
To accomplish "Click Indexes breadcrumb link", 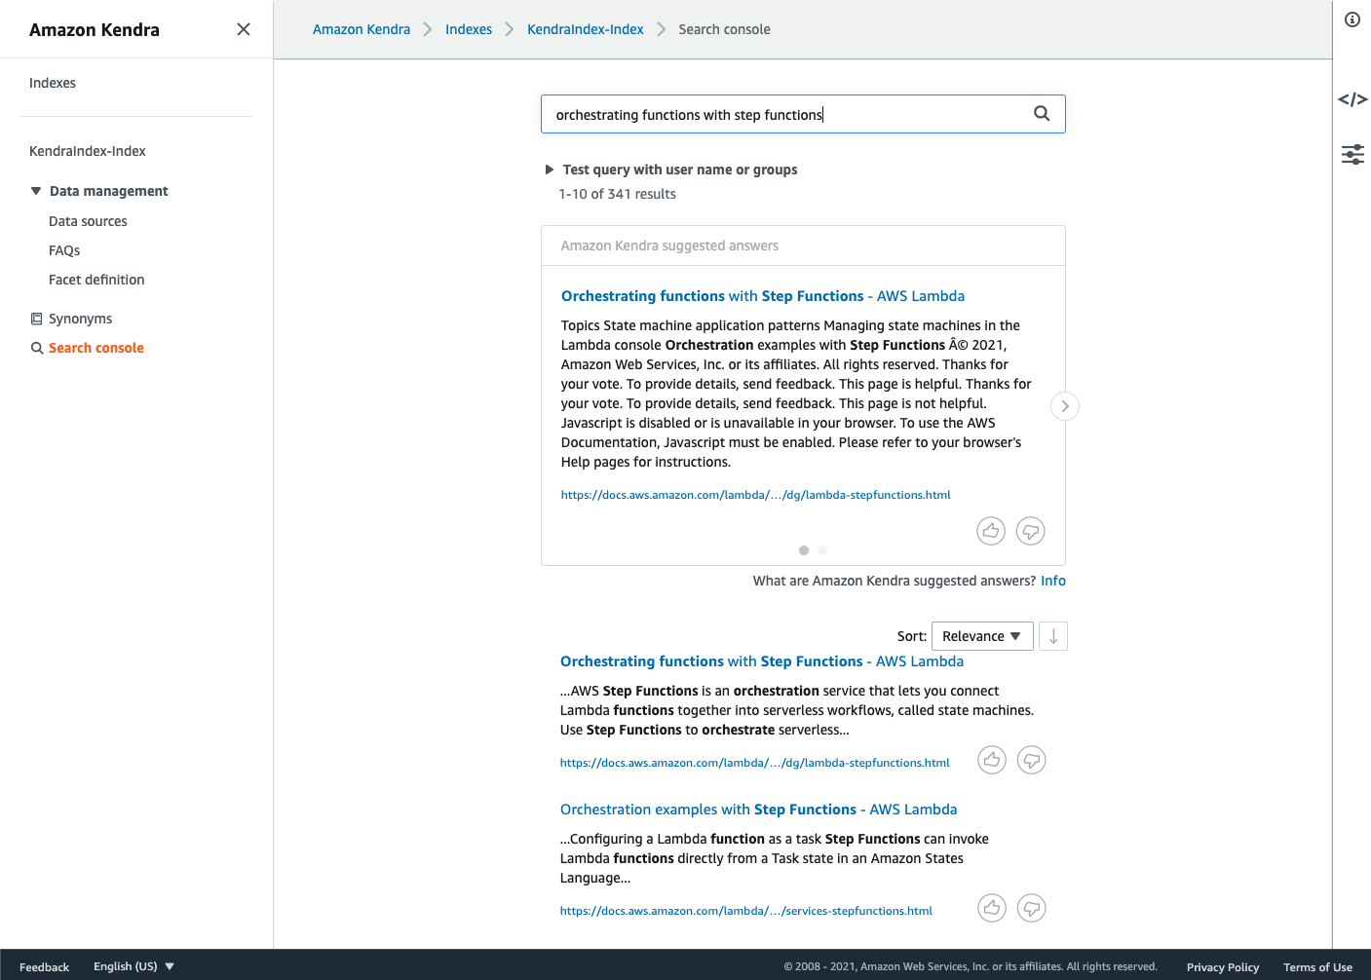I will click(x=469, y=29).
